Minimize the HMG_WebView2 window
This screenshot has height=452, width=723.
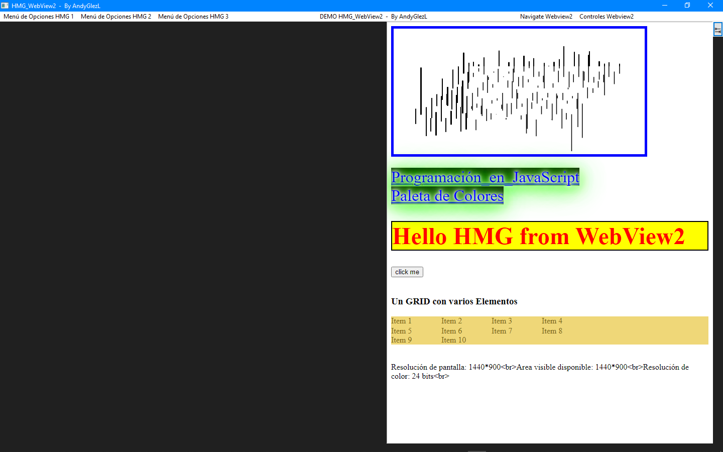(664, 6)
